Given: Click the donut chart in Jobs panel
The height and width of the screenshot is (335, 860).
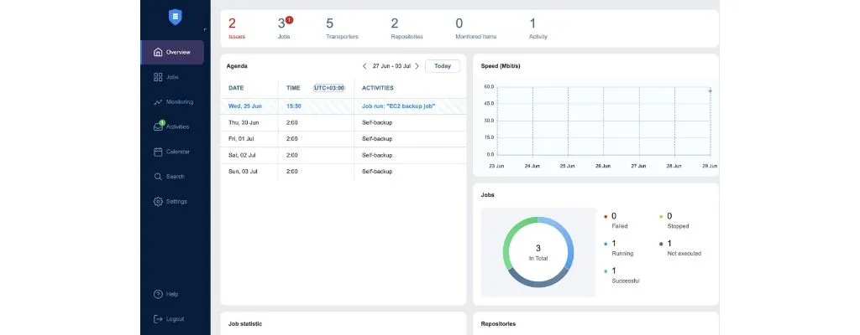Looking at the screenshot, I should click(x=537, y=252).
